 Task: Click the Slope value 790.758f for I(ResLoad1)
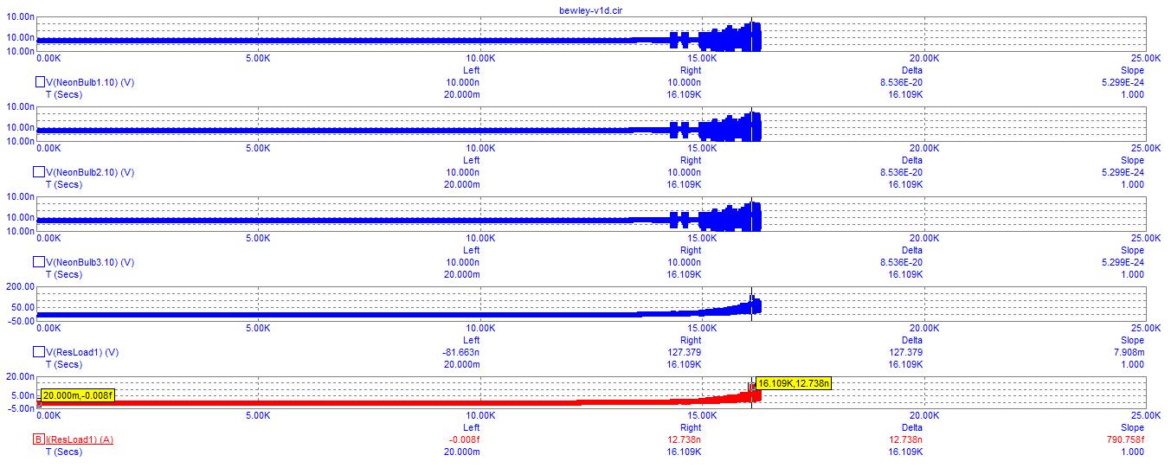(1120, 439)
